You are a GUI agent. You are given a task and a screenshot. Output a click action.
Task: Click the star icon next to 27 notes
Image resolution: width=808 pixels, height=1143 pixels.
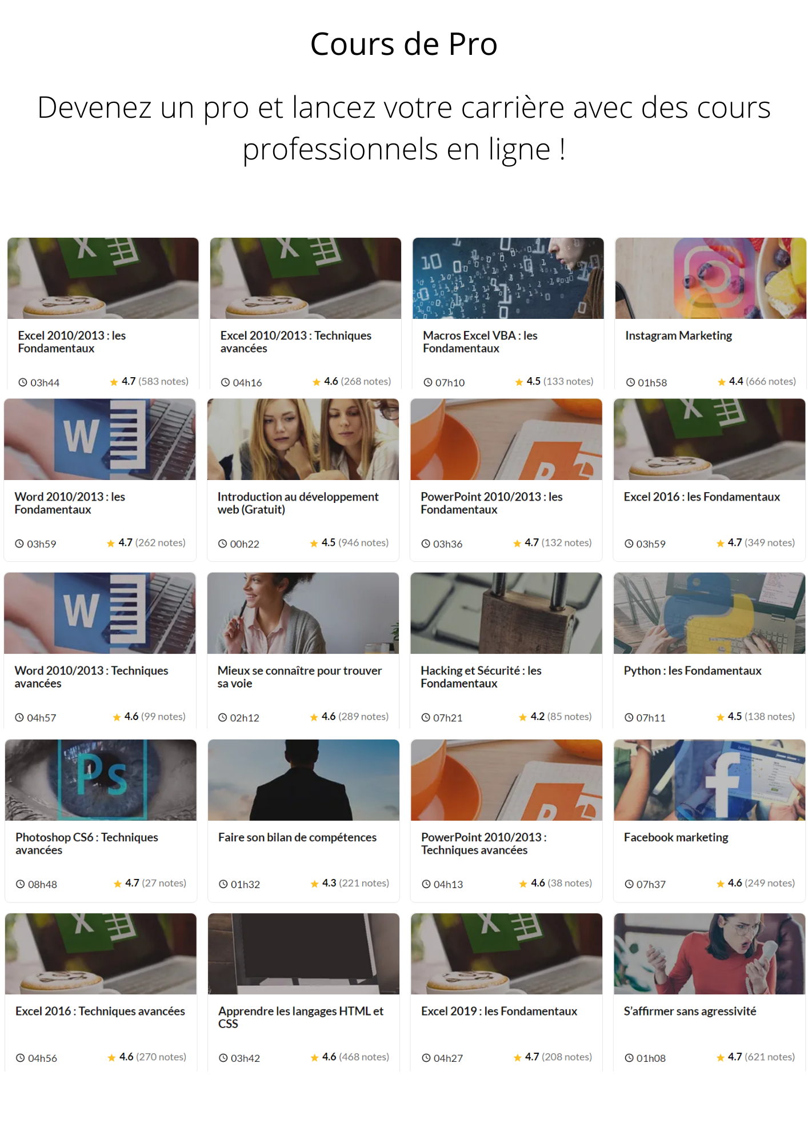pos(118,884)
